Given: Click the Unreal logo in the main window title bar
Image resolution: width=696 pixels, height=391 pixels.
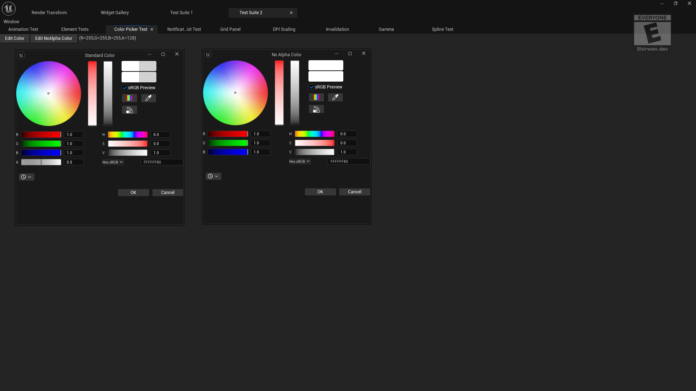Looking at the screenshot, I should 9,8.
